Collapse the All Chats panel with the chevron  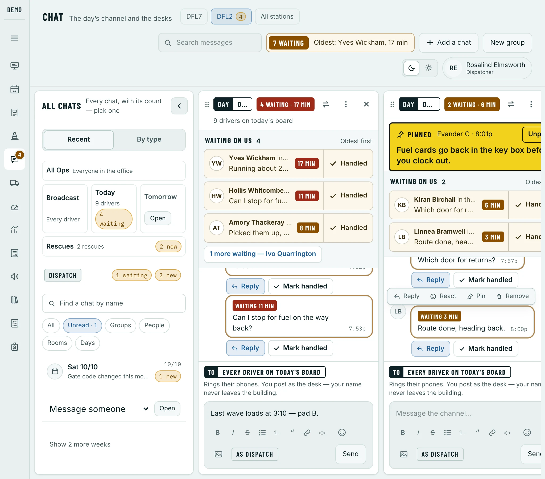pos(179,106)
